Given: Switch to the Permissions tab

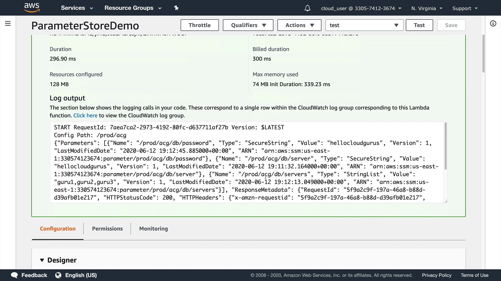Looking at the screenshot, I should pos(107,229).
